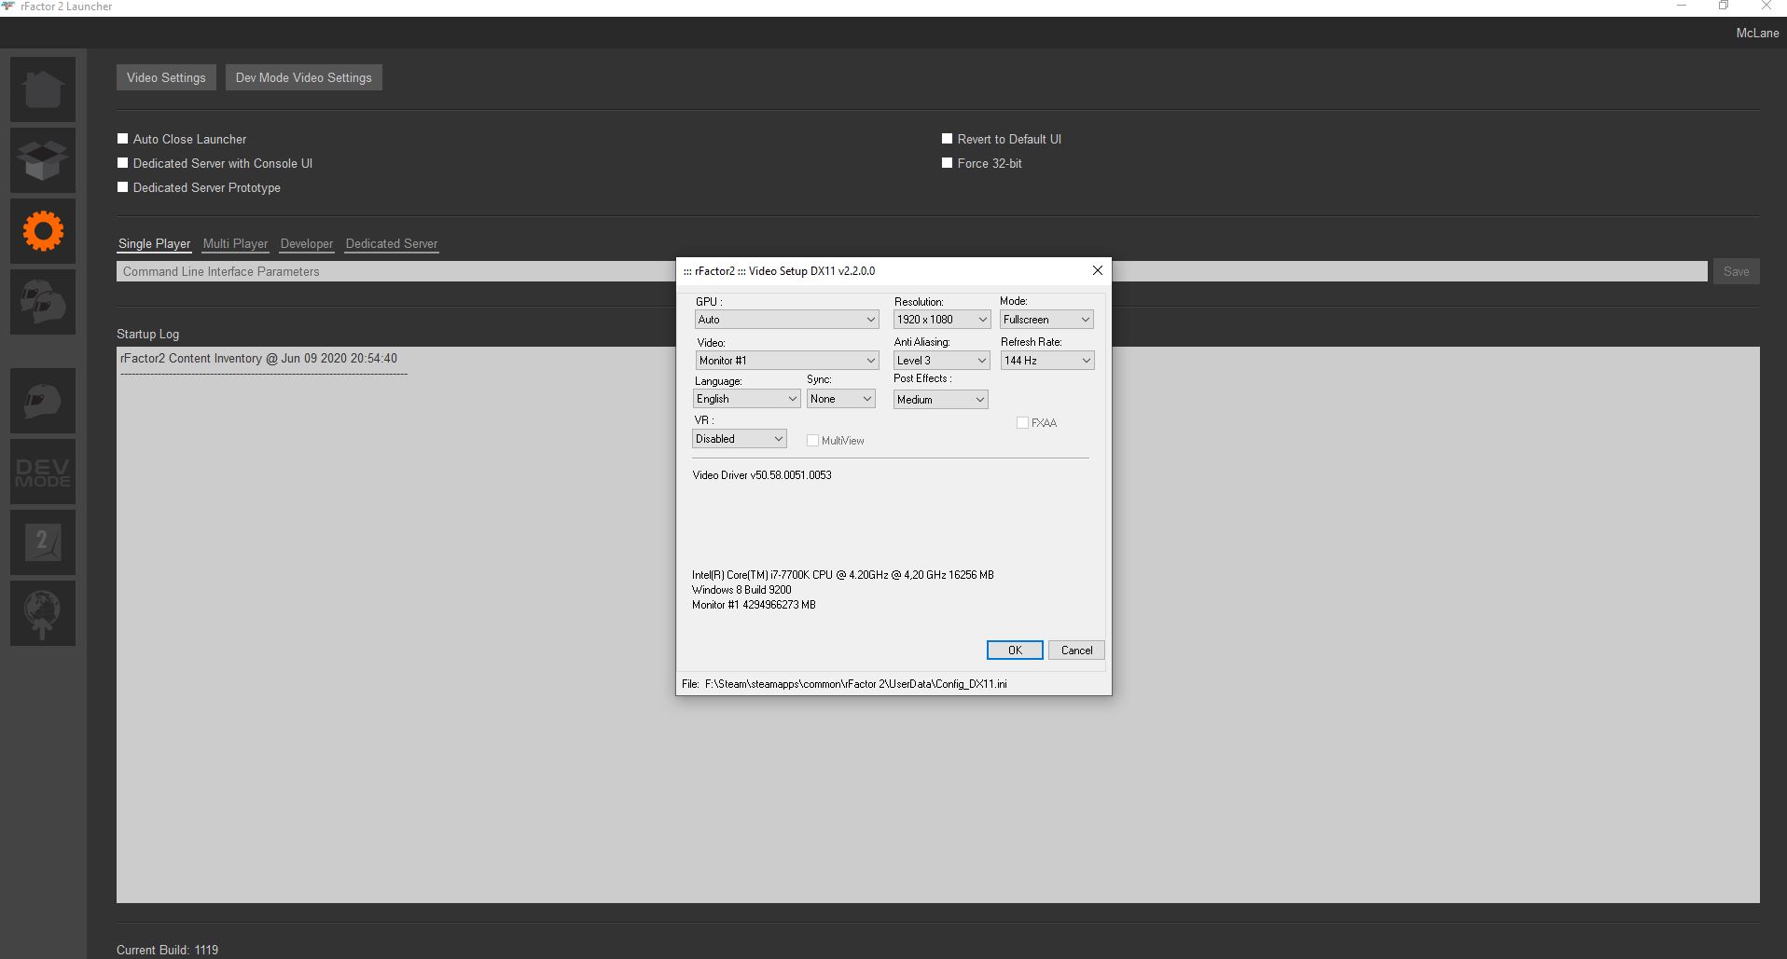Launch the single helmet icon in sidebar
Viewport: 1787px width, 959px height.
coord(43,401)
